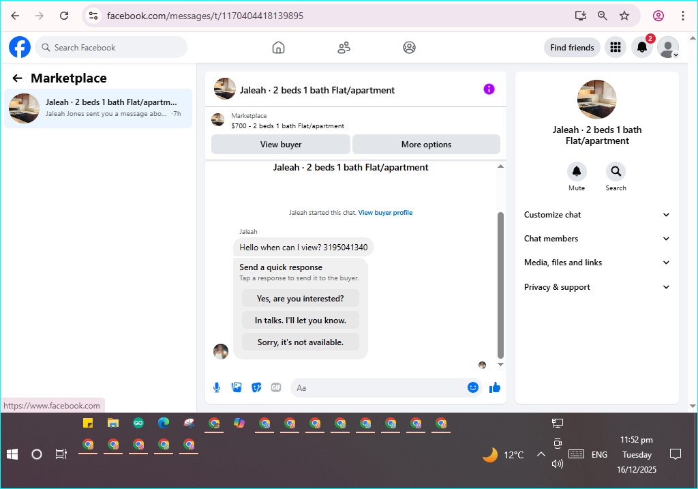
Task: Expand Customize chat section
Action: [596, 215]
